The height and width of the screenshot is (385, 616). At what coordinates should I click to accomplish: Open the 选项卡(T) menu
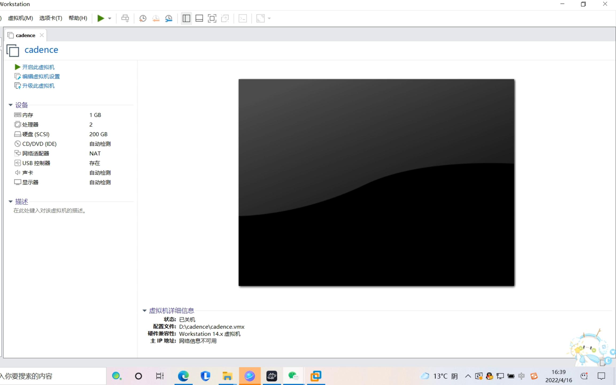click(51, 18)
